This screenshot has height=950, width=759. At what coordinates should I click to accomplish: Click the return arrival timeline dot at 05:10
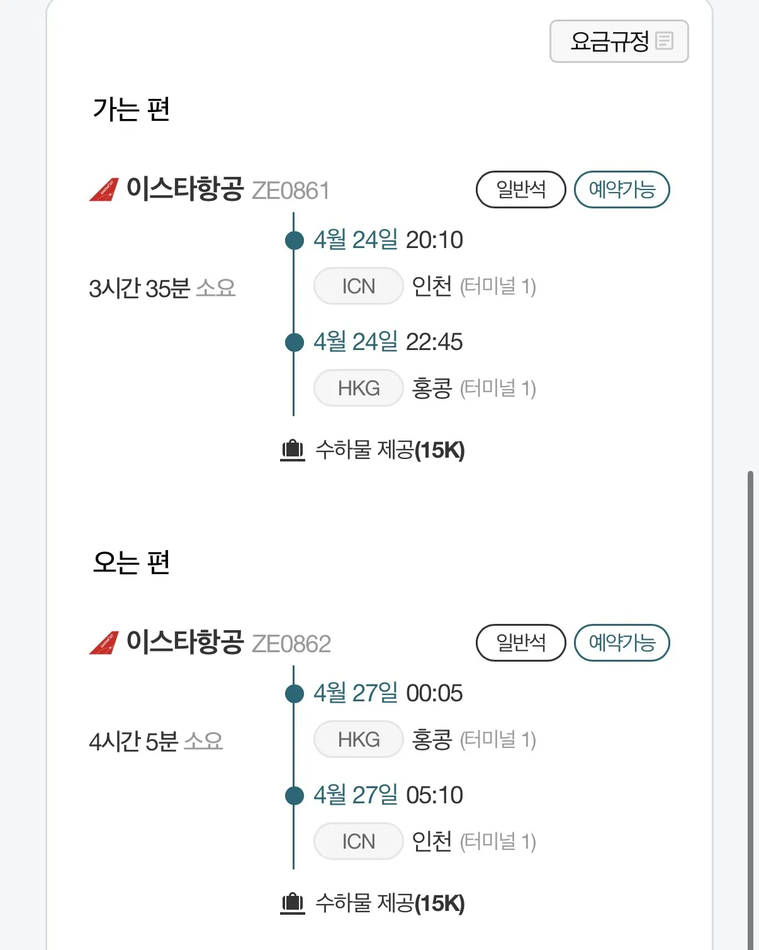pos(294,796)
